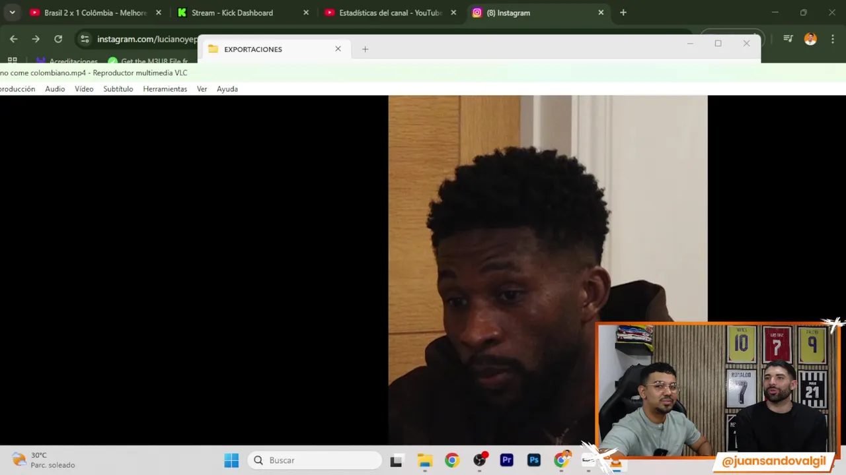Click the instagram.com address bar URL

(147, 39)
